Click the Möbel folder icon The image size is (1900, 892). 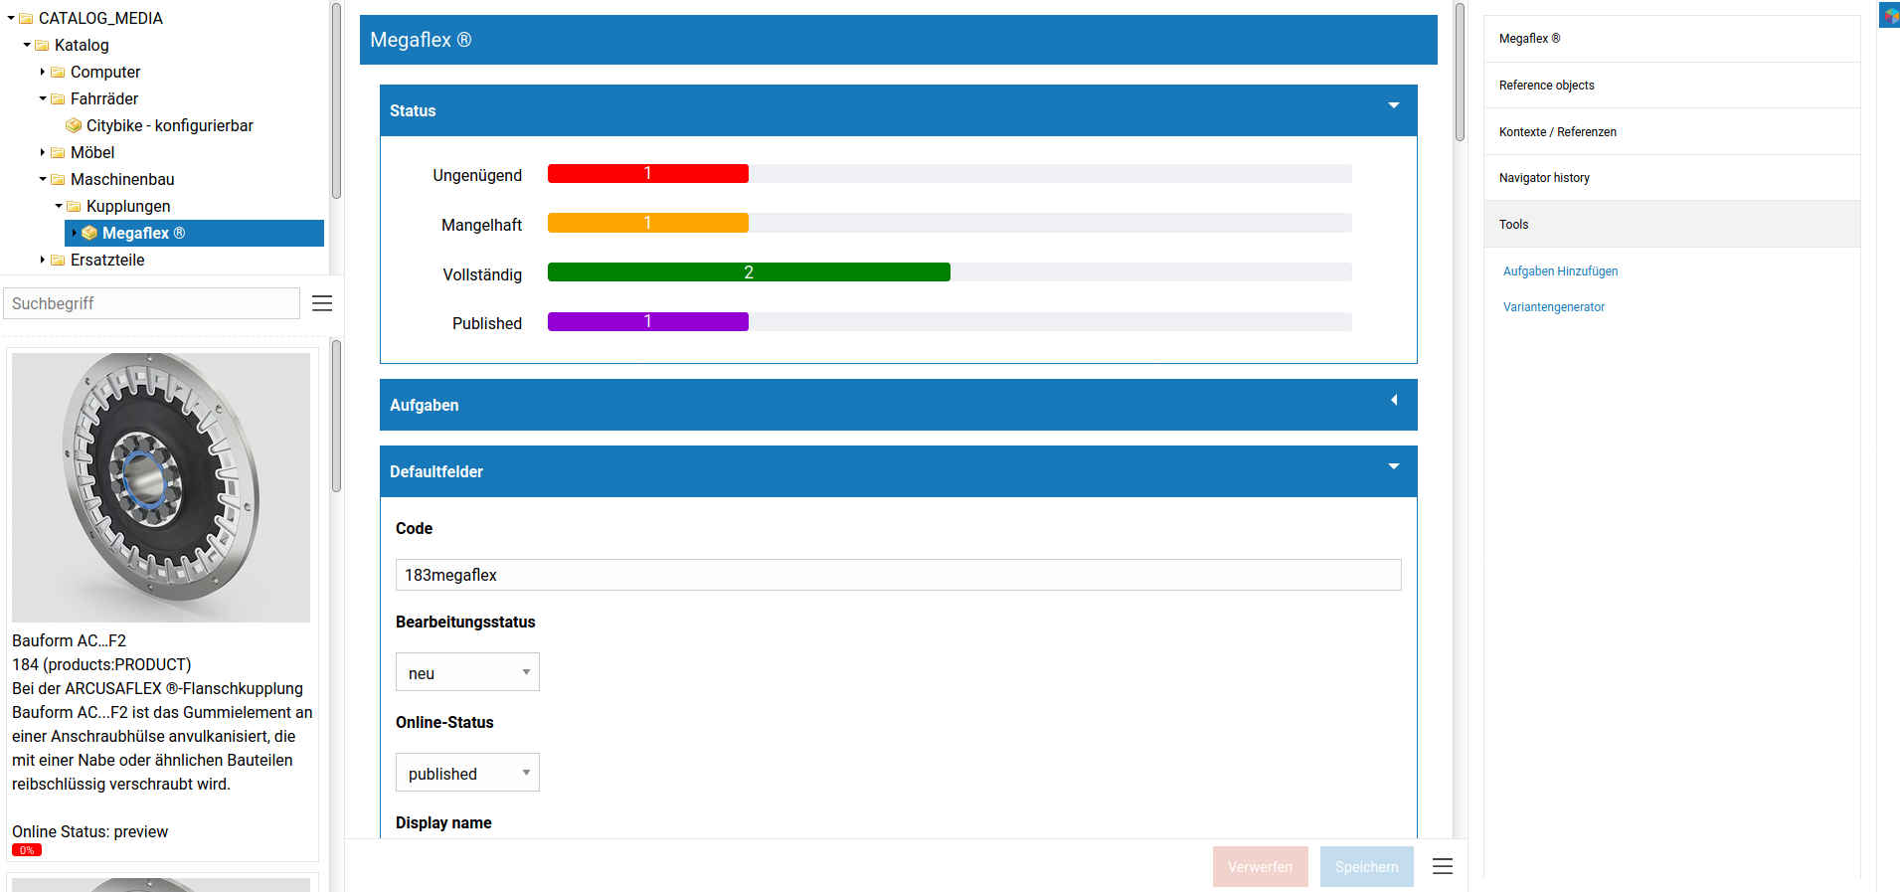click(58, 152)
